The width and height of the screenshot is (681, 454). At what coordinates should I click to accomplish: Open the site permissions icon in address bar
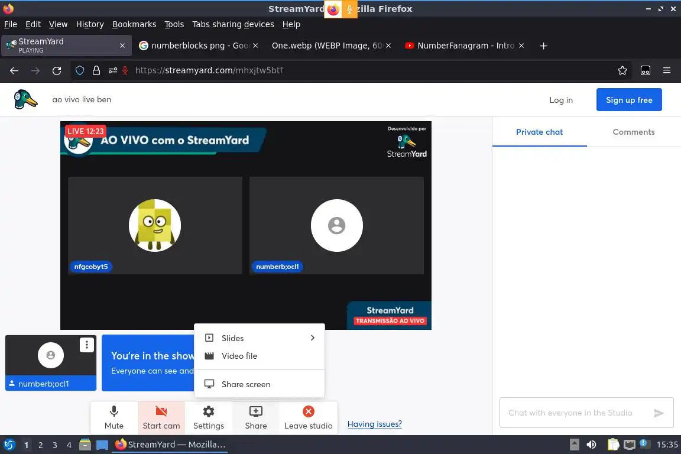coord(112,70)
